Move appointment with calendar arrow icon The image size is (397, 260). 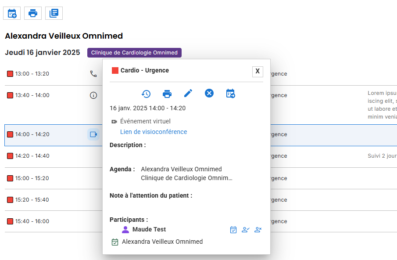230,94
